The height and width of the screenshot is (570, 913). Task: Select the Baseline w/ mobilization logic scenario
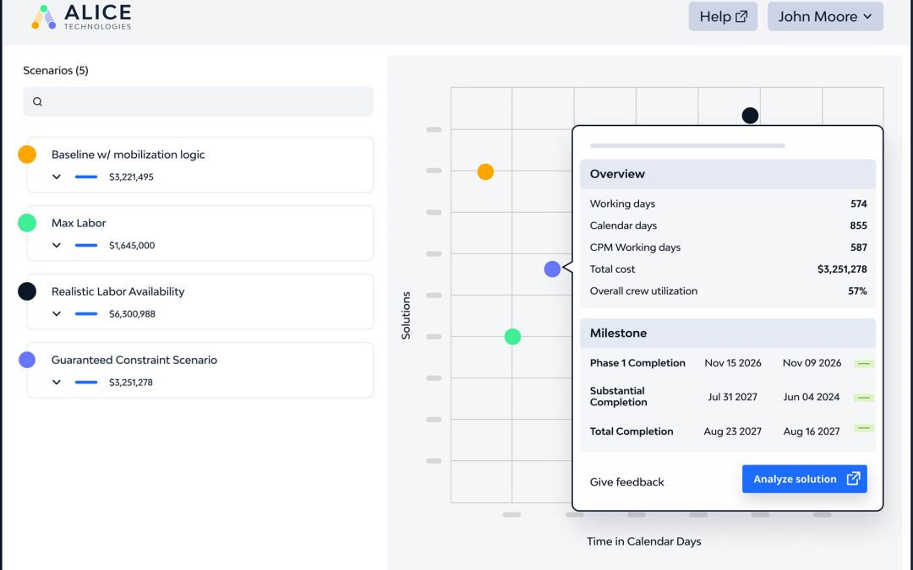coord(200,165)
